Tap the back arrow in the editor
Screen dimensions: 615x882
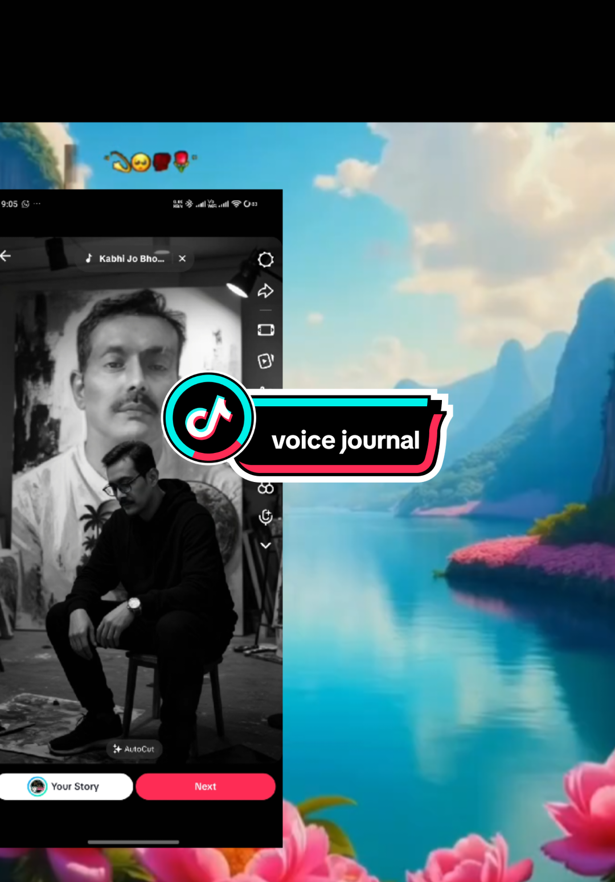tap(6, 257)
